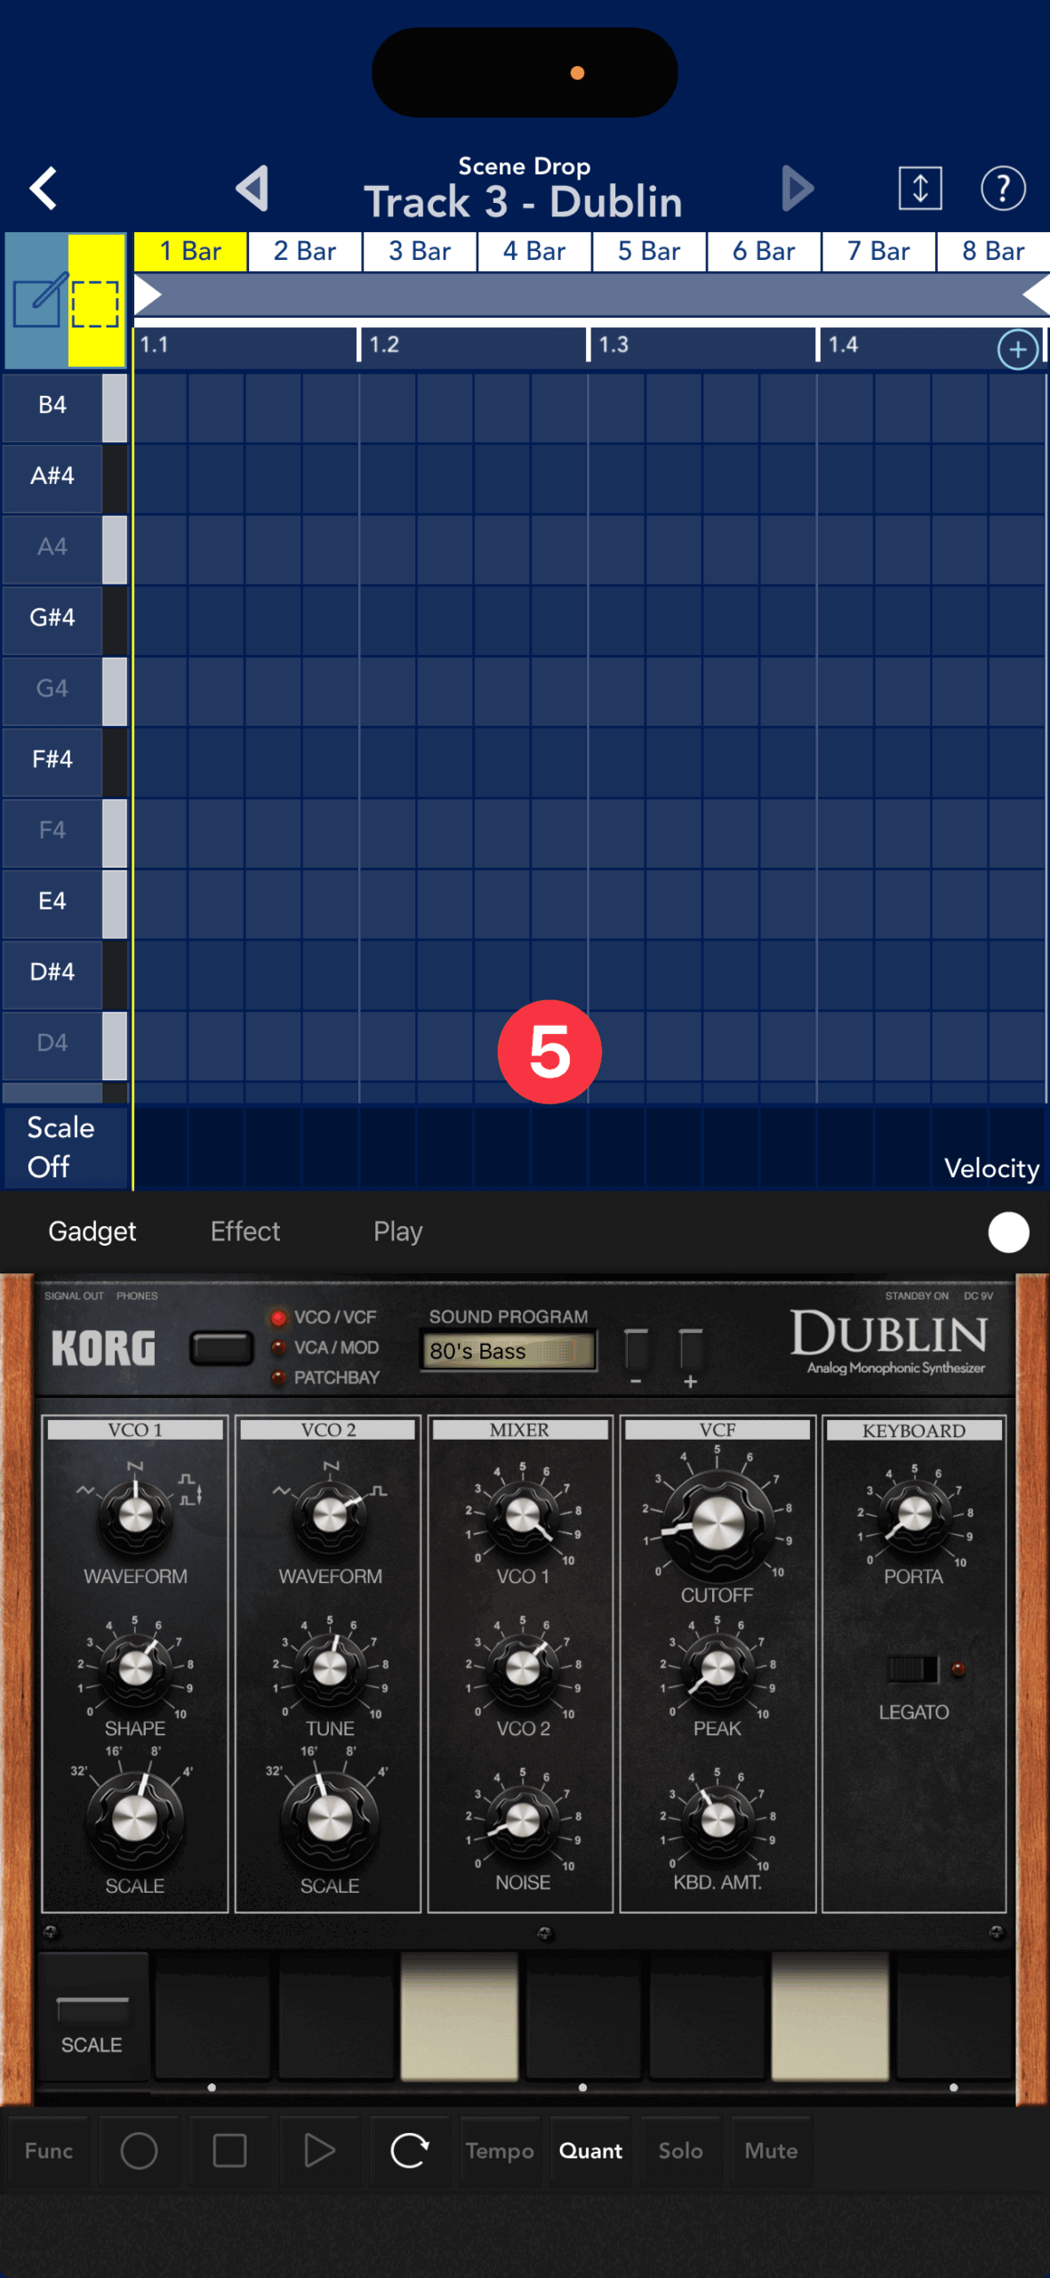Tap the back arrow icon

pos(44,189)
